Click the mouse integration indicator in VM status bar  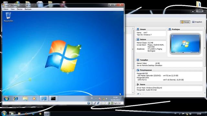109,103
